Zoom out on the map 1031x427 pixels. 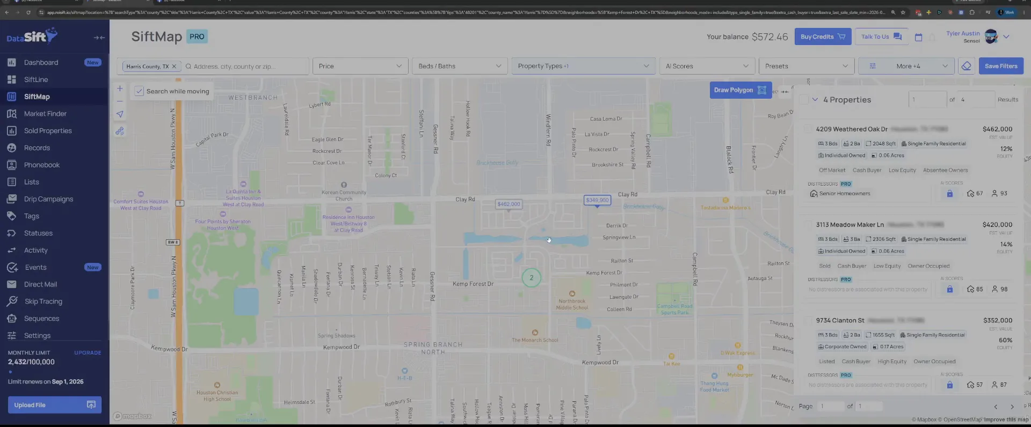tap(120, 101)
